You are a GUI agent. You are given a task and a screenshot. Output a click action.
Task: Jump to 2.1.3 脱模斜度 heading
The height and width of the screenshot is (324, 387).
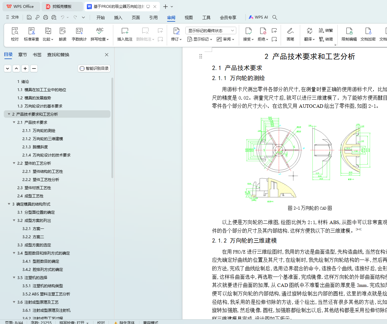(35, 147)
